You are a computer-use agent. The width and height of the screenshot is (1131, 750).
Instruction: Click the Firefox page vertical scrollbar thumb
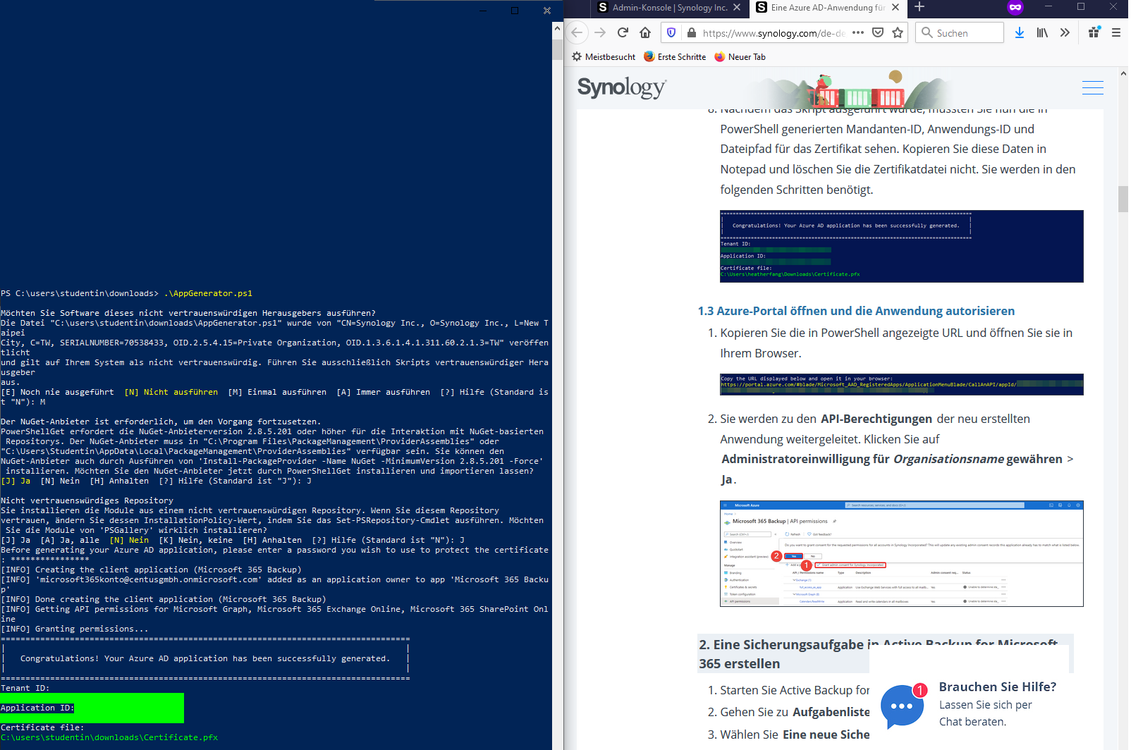pos(1123,198)
